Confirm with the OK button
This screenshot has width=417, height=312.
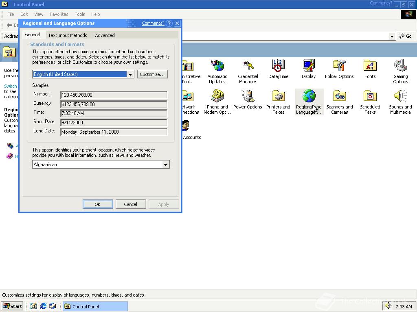[98, 204]
